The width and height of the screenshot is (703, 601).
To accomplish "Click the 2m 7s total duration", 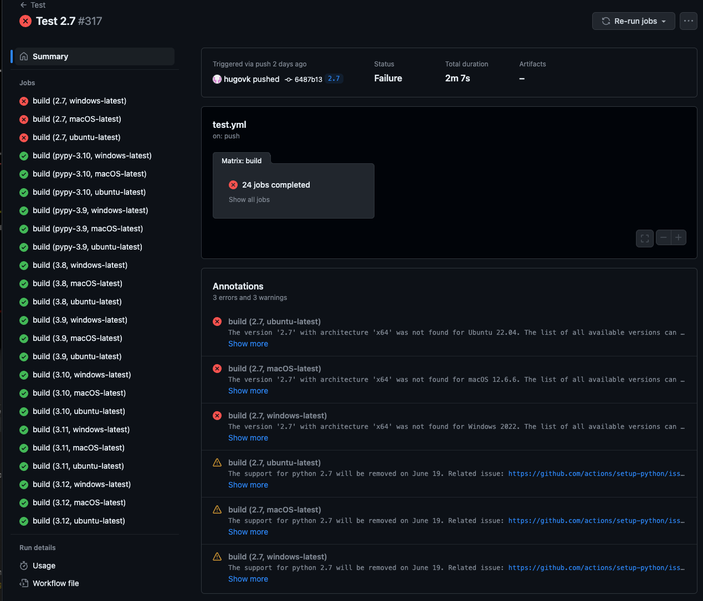I will click(458, 79).
